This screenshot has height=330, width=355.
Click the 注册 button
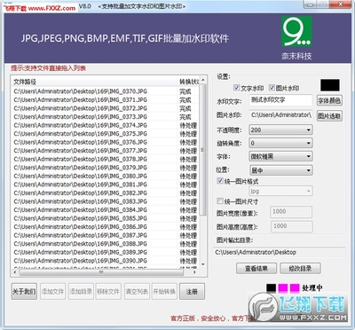[x=192, y=292]
